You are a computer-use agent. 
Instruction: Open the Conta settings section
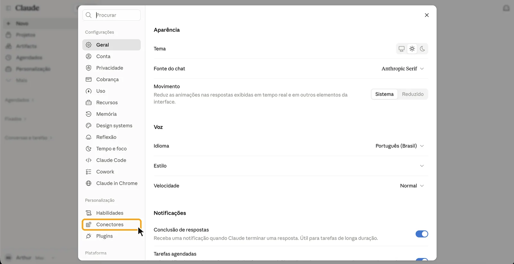coord(111,56)
